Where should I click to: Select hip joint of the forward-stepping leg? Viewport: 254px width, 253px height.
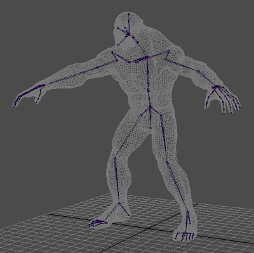coord(141,115)
